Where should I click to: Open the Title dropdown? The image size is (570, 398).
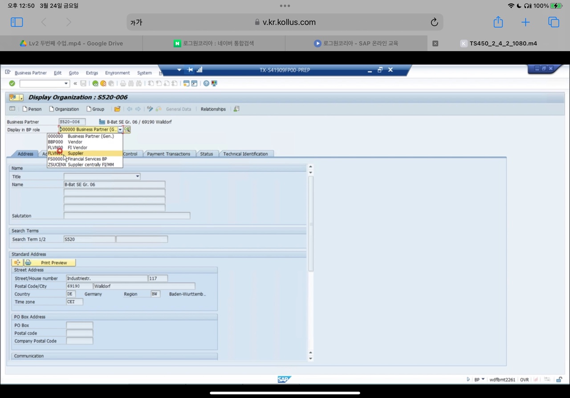point(137,177)
